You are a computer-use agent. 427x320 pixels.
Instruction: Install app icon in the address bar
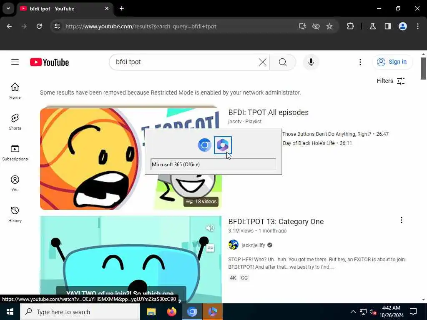[303, 26]
